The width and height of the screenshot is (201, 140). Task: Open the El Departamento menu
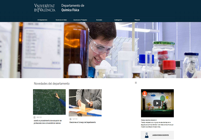[42, 20]
